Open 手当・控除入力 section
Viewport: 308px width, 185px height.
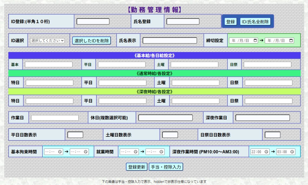click(x=166, y=167)
